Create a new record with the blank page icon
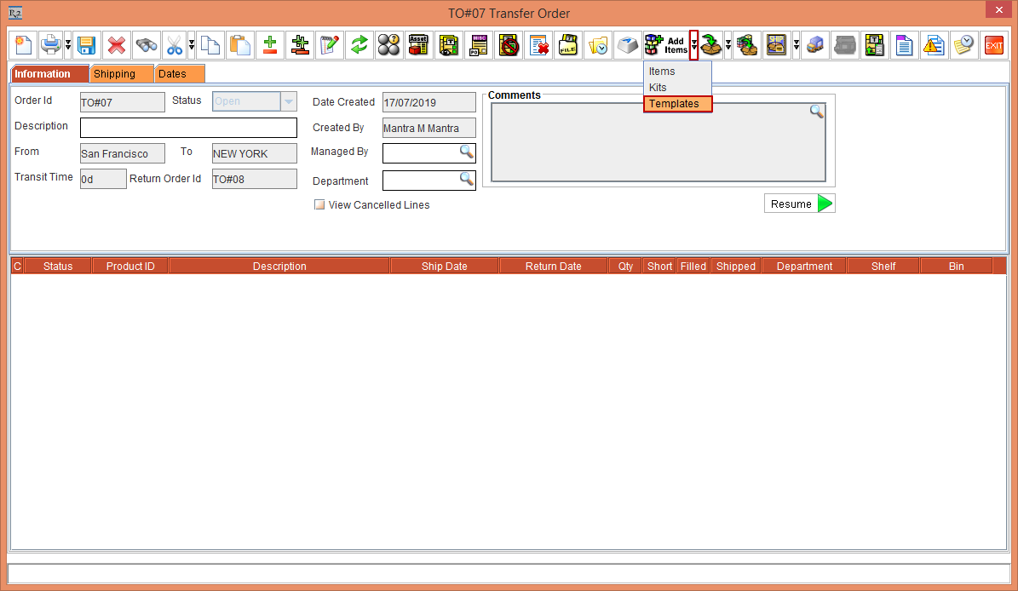 [x=23, y=45]
